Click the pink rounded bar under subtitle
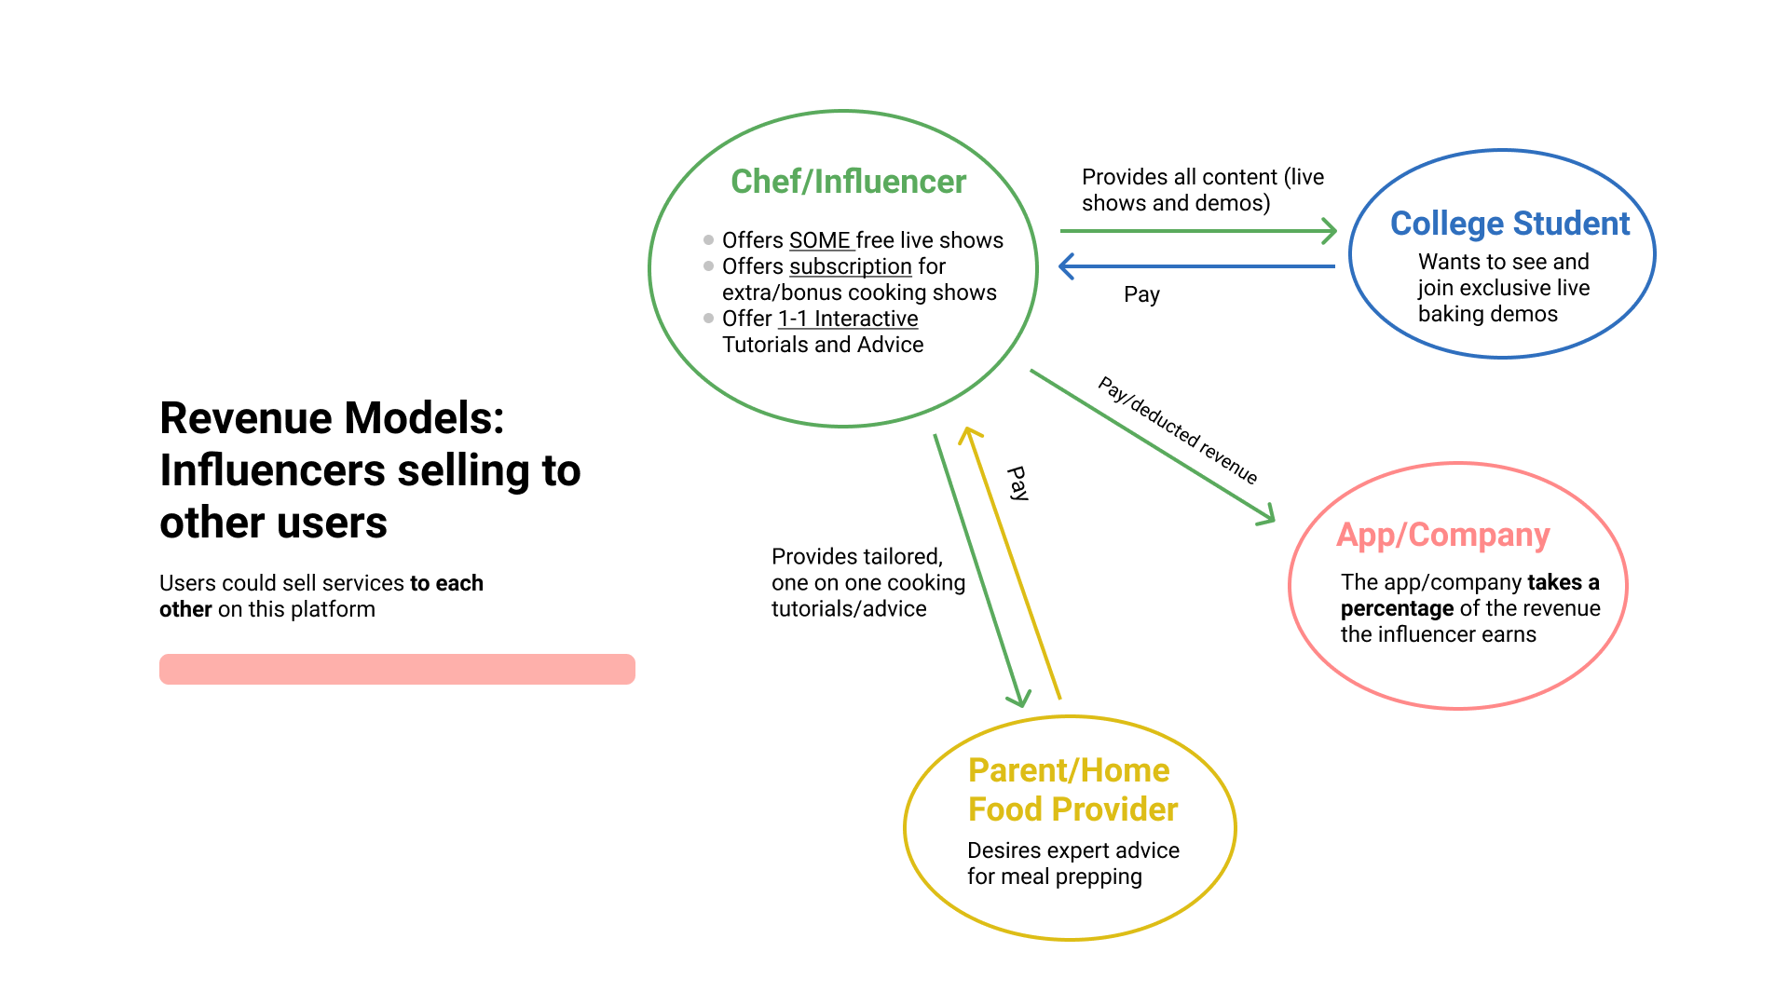The height and width of the screenshot is (1006, 1789). point(397,669)
